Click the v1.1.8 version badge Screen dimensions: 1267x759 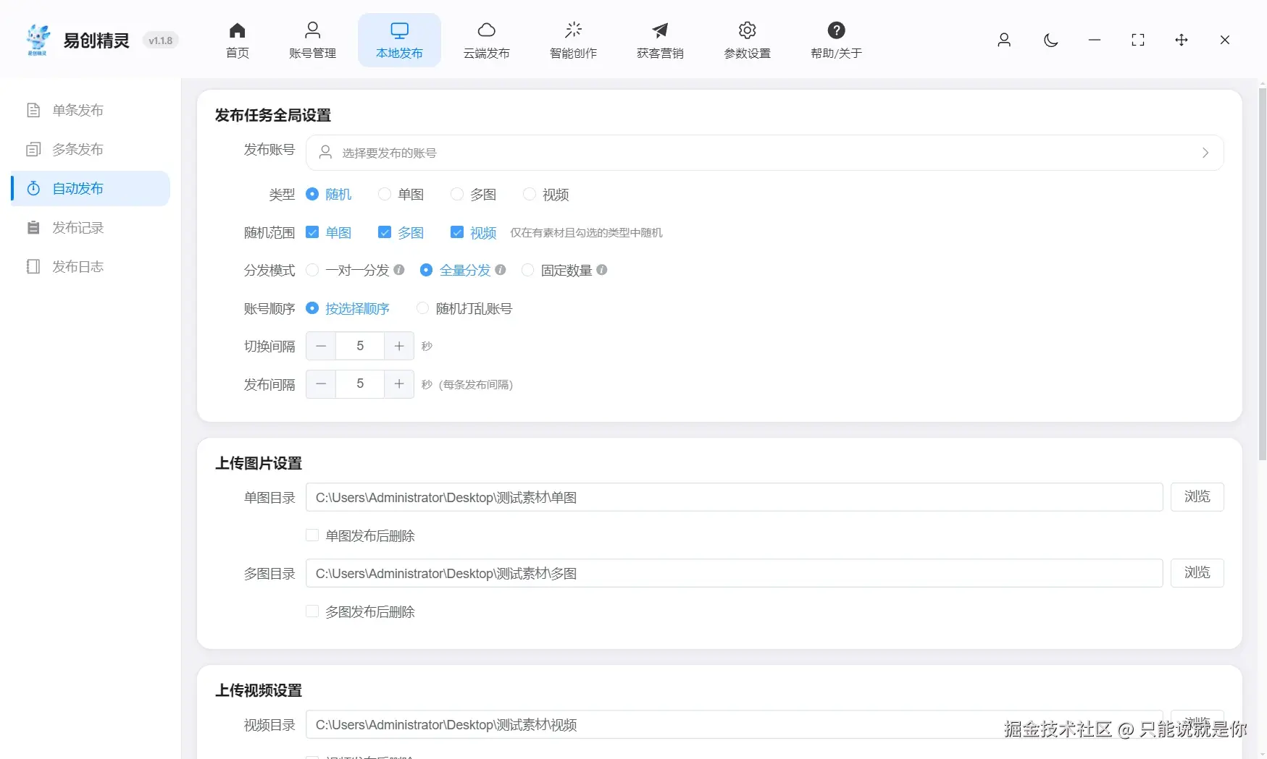click(x=161, y=41)
